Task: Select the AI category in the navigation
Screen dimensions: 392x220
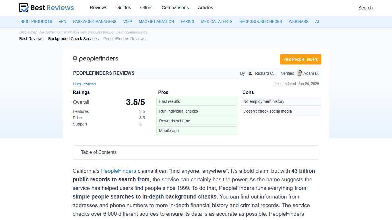Action: 317,21
